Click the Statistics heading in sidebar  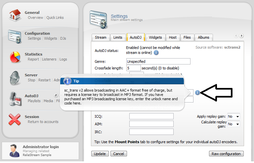point(33,54)
